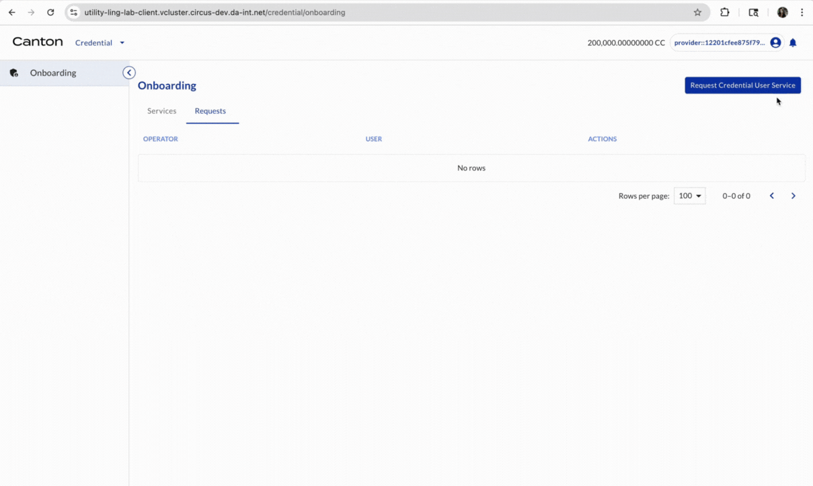The height and width of the screenshot is (486, 813).
Task: Click the Canton logo
Action: (37, 42)
